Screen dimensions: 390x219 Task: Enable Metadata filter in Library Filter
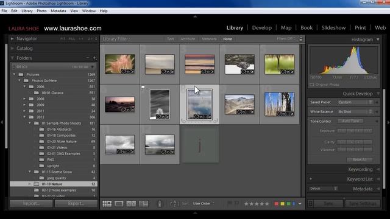[209, 39]
